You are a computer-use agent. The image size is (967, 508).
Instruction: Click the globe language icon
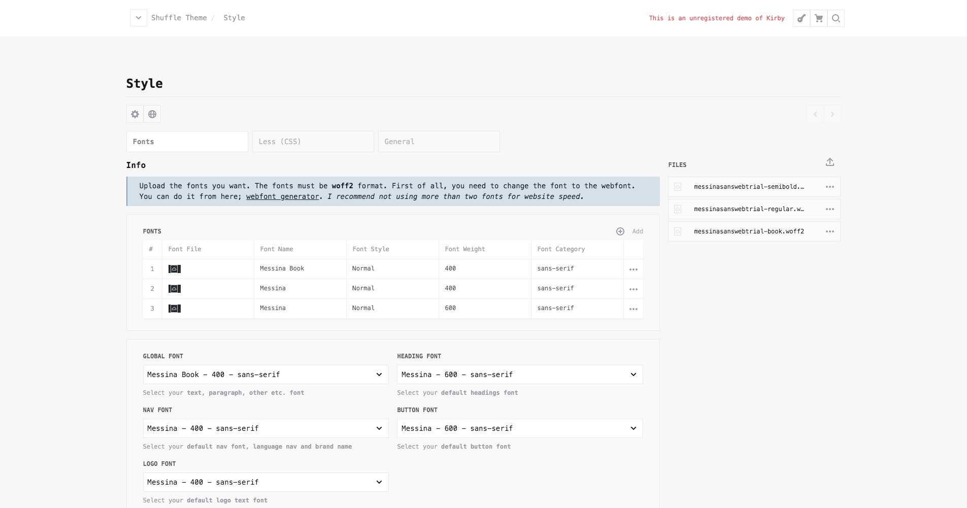tap(152, 114)
